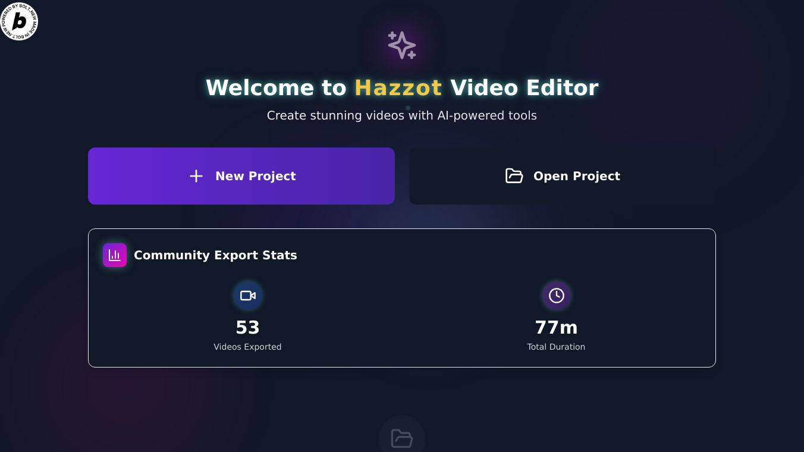Viewport: 804px width, 452px height.
Task: Click the Open Project label text
Action: pyautogui.click(x=577, y=176)
